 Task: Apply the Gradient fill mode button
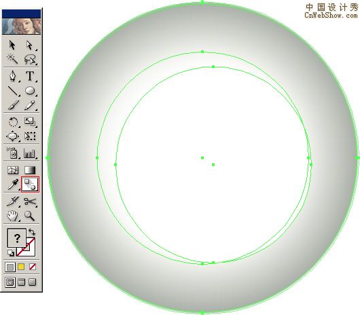[21, 267]
